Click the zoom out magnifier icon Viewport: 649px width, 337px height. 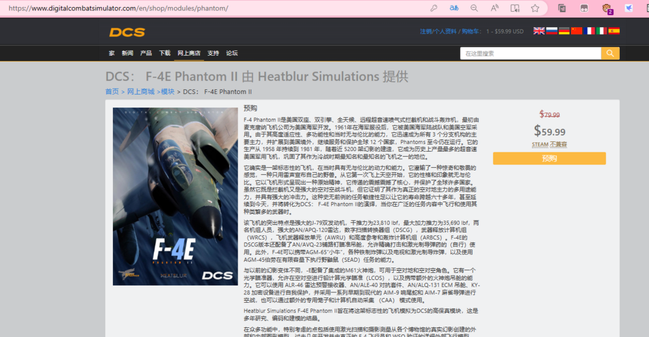(474, 8)
